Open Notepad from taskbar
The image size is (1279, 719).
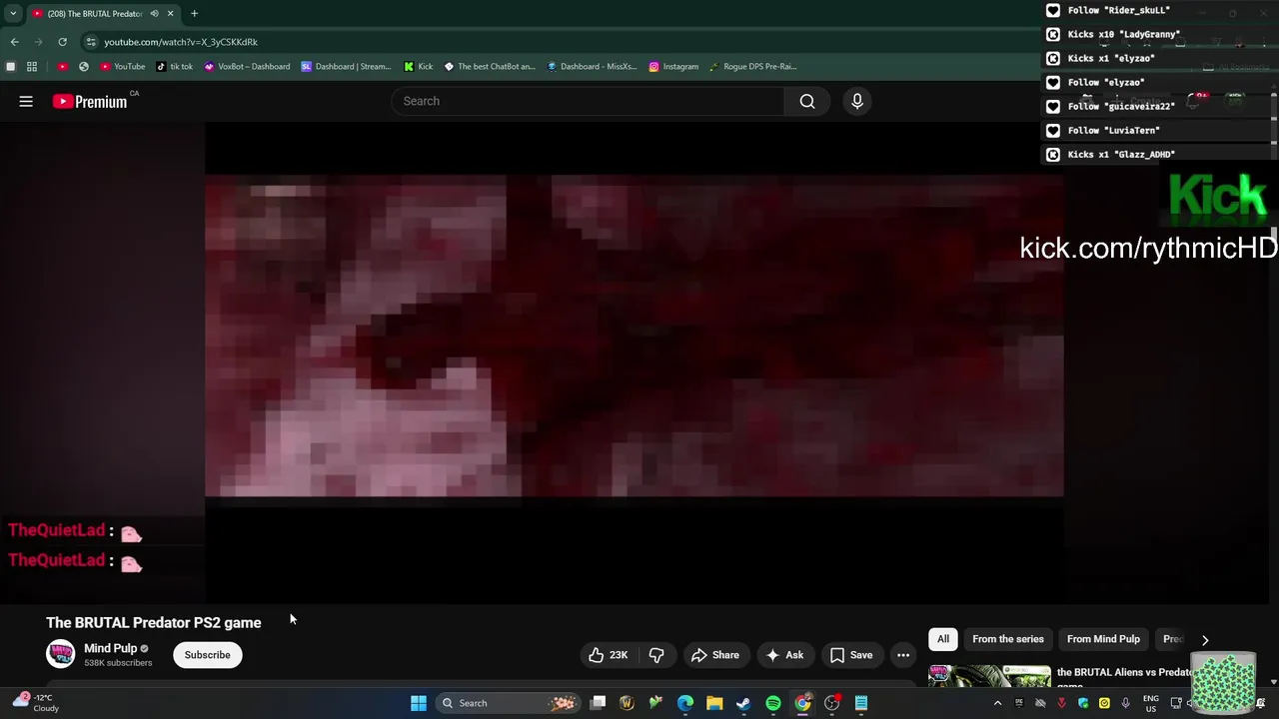(x=861, y=703)
